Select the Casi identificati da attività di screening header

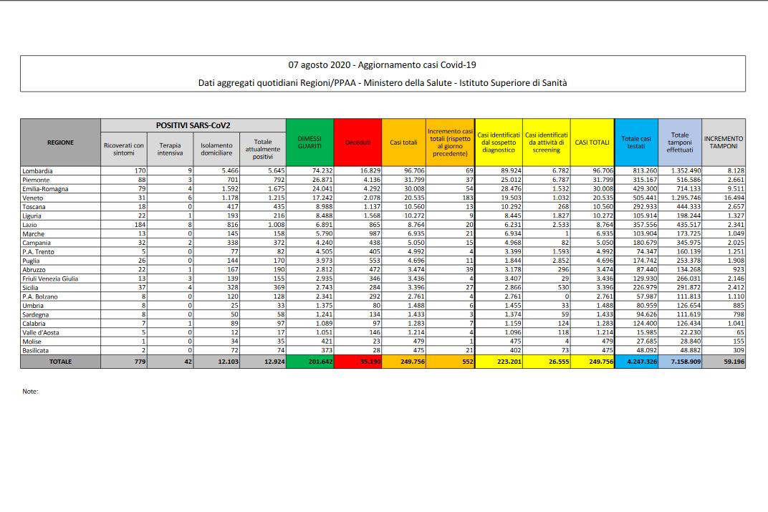(547, 143)
